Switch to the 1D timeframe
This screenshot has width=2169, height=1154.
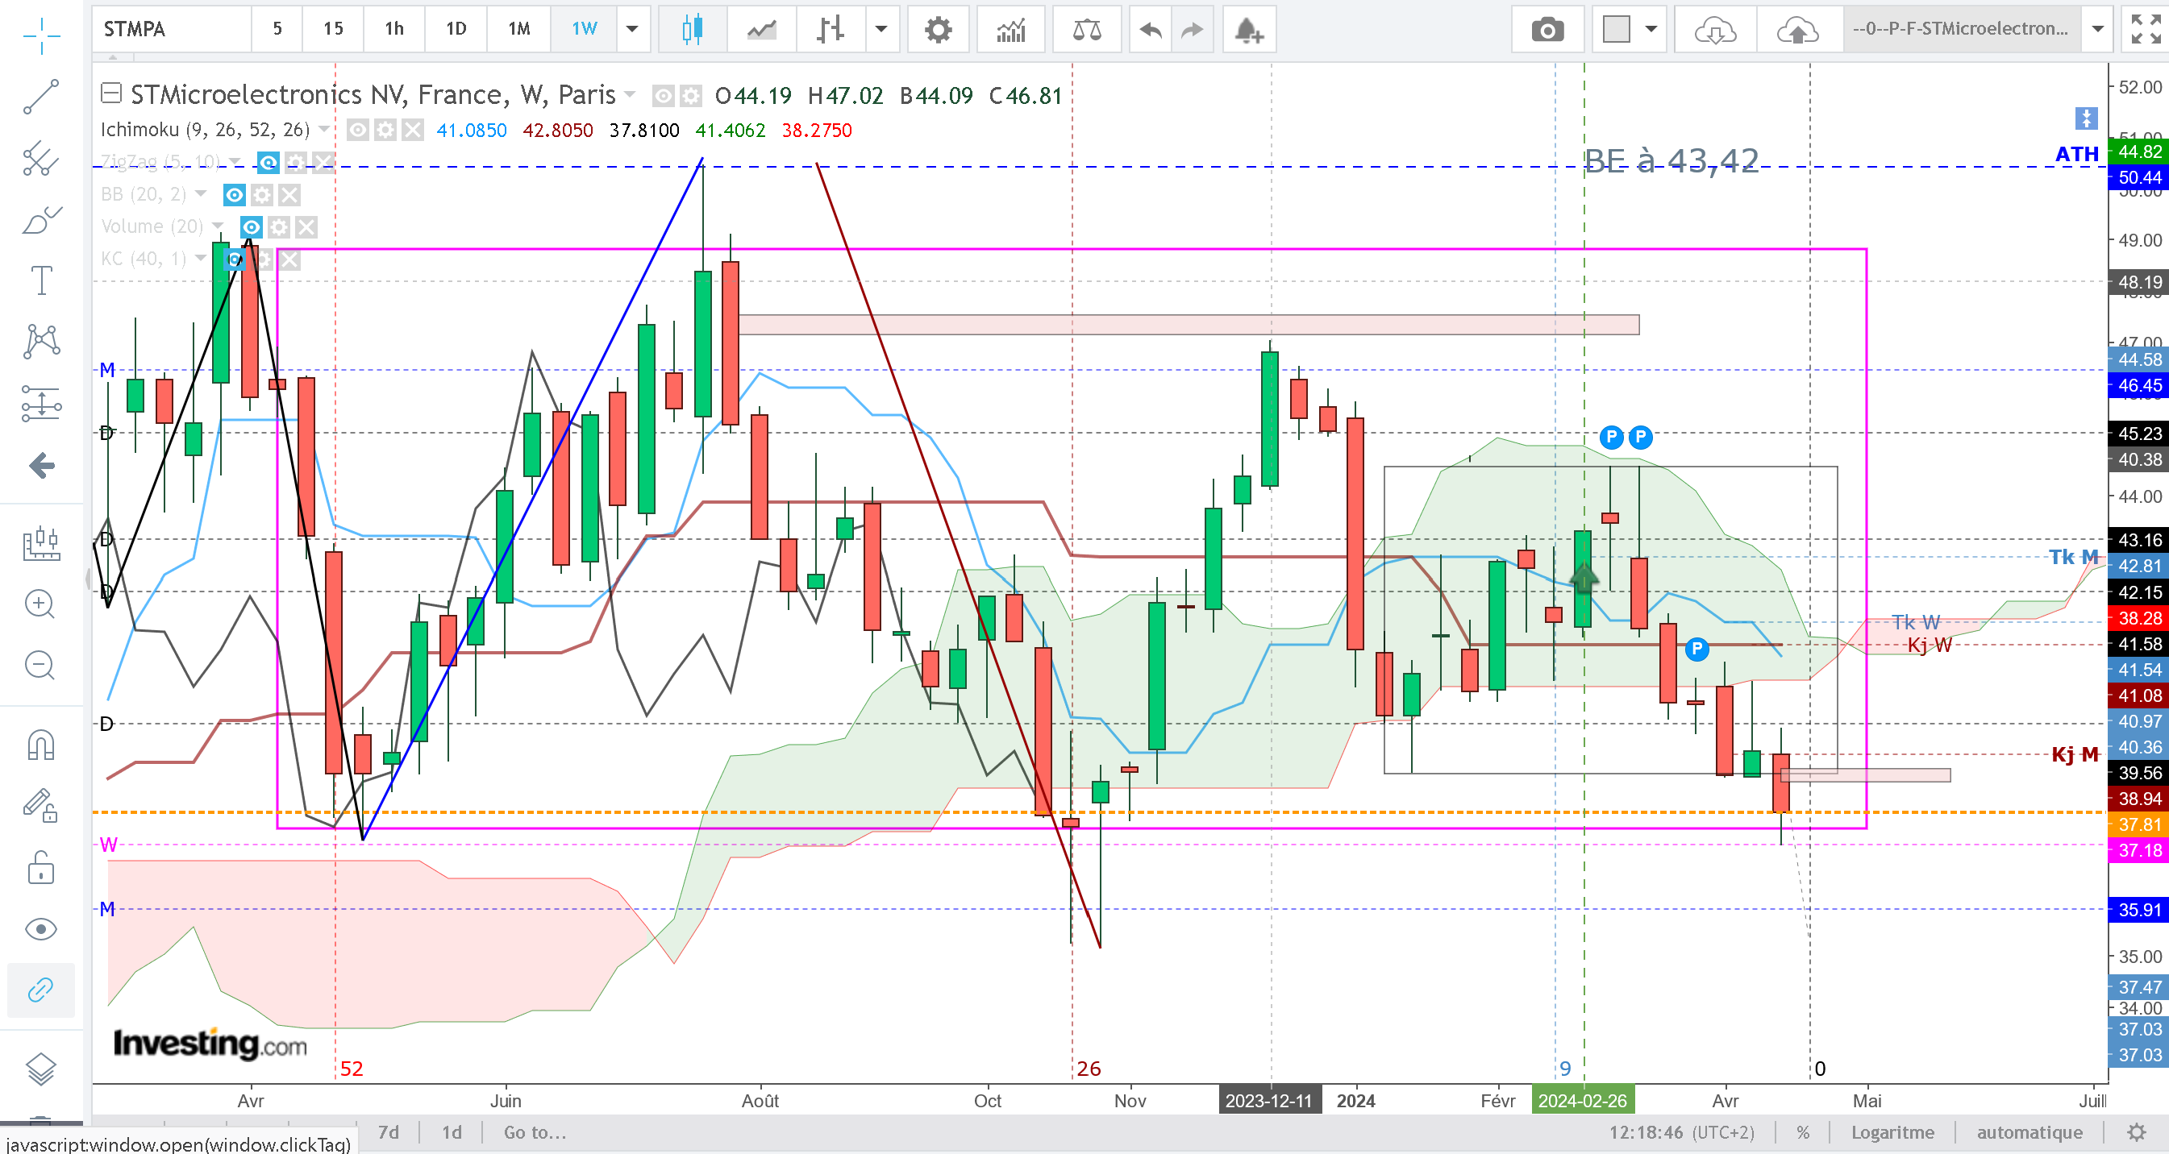tap(456, 30)
